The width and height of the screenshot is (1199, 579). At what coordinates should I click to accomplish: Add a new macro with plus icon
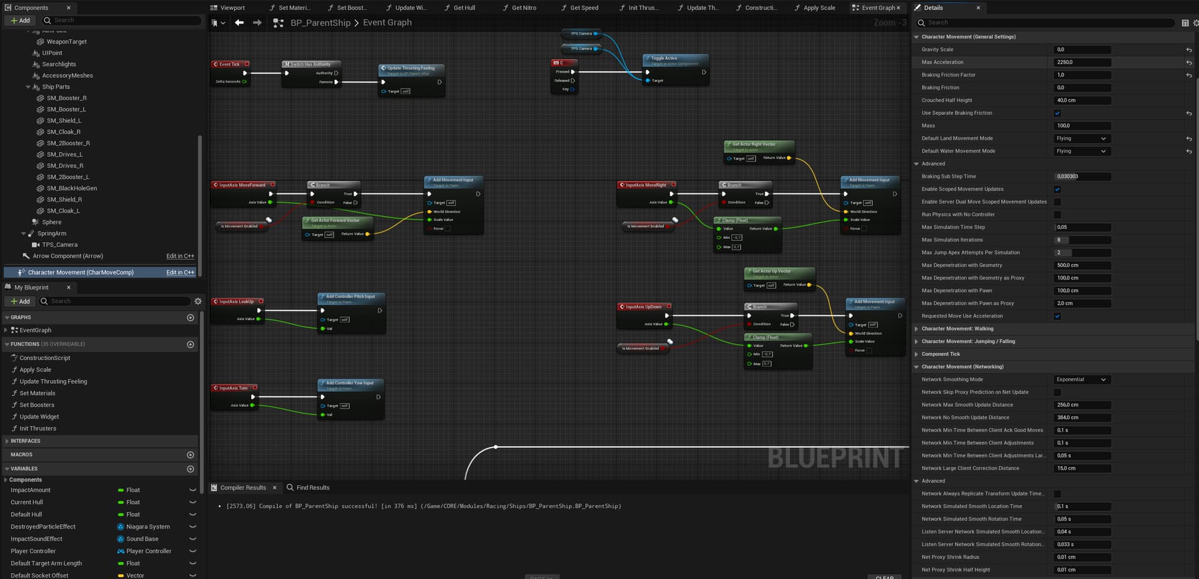pos(190,455)
